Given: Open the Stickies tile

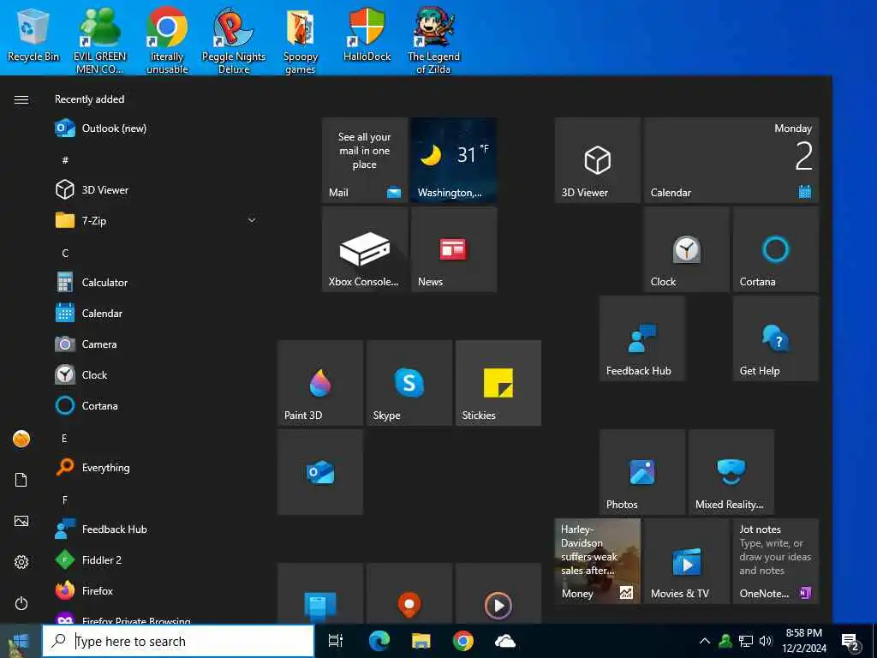Looking at the screenshot, I should pyautogui.click(x=498, y=383).
